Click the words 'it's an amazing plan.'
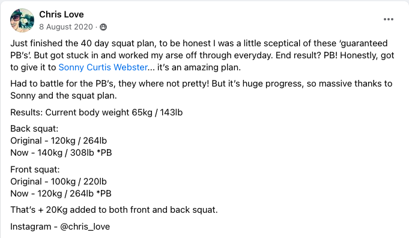 tap(199, 67)
